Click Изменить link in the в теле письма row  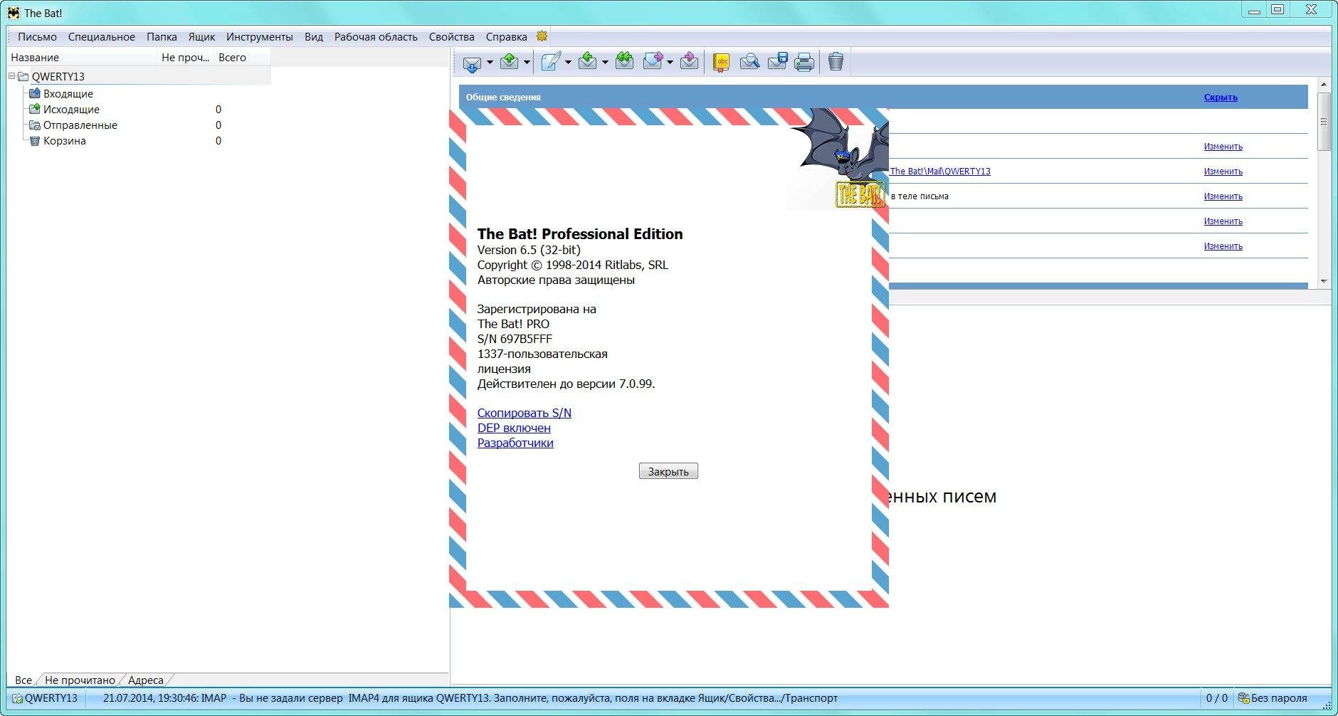tap(1223, 196)
